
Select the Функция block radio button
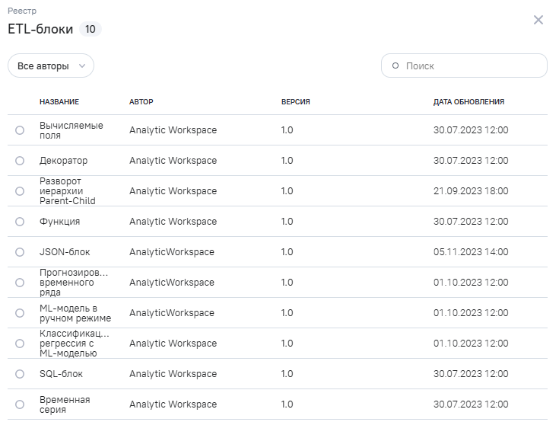[x=20, y=222]
